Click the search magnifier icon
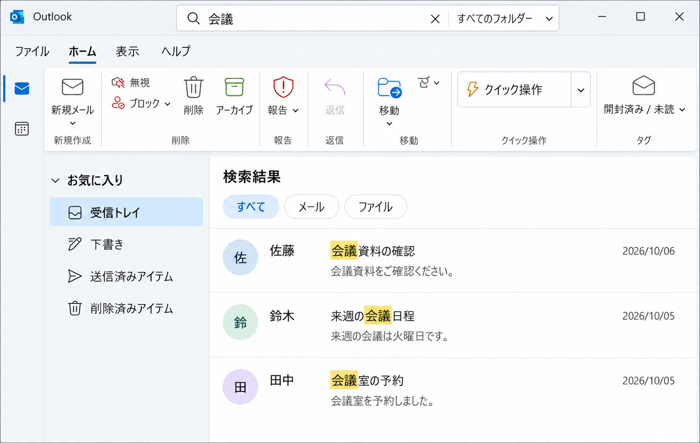 [x=194, y=19]
